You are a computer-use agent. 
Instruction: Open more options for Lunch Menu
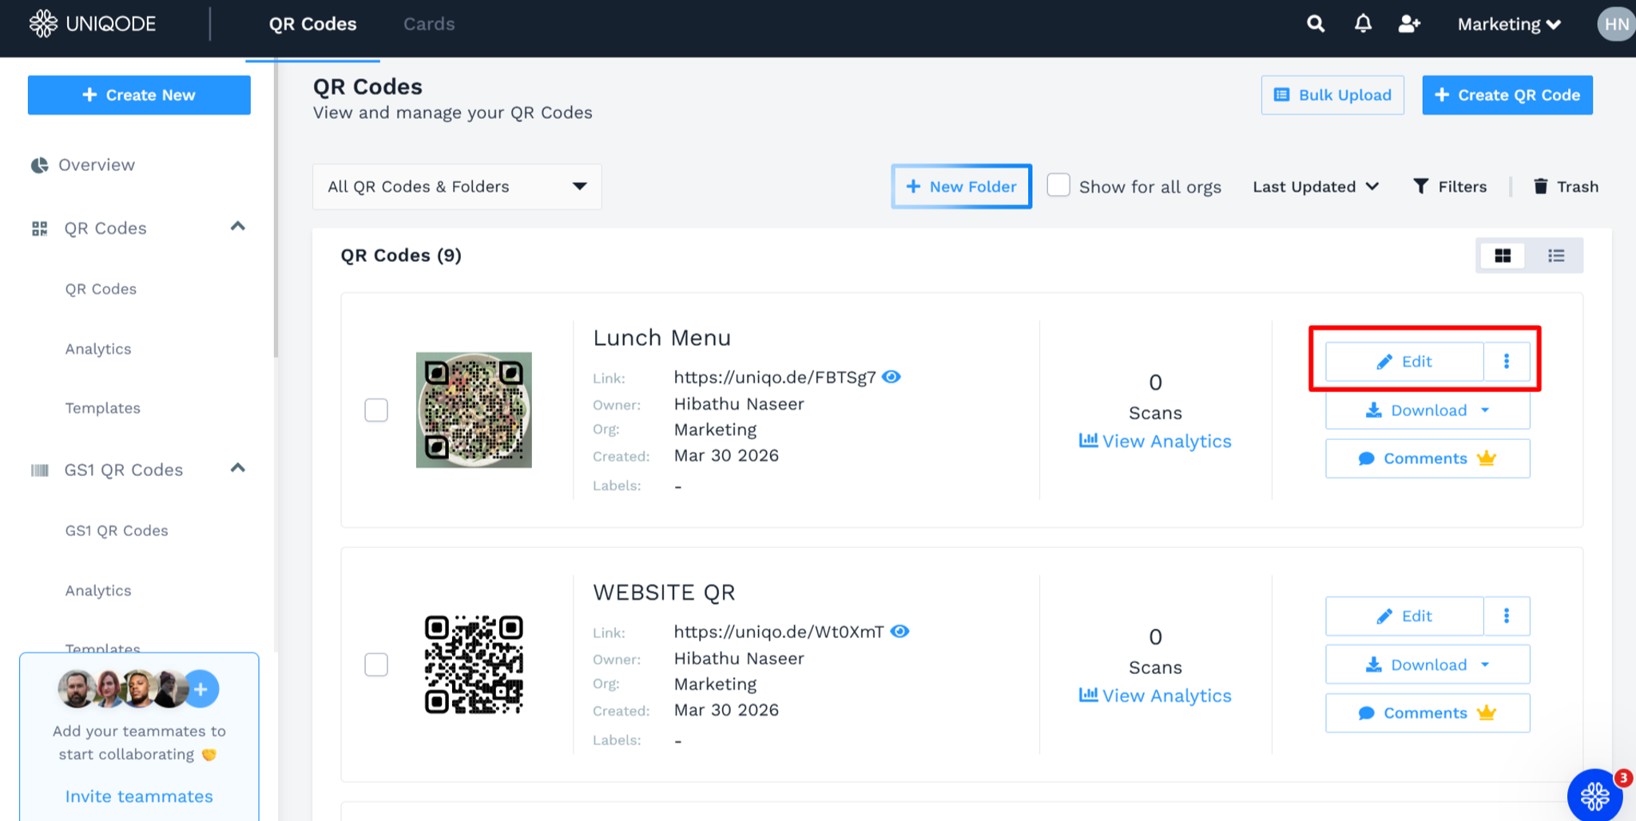point(1507,362)
